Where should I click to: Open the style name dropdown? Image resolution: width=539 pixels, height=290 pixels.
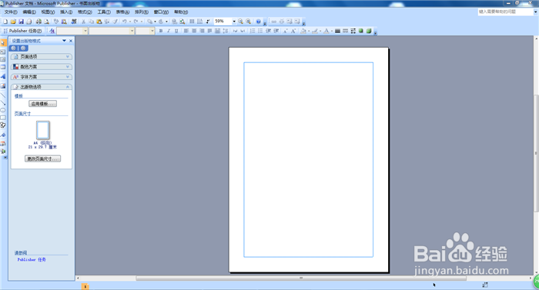[x=85, y=31]
